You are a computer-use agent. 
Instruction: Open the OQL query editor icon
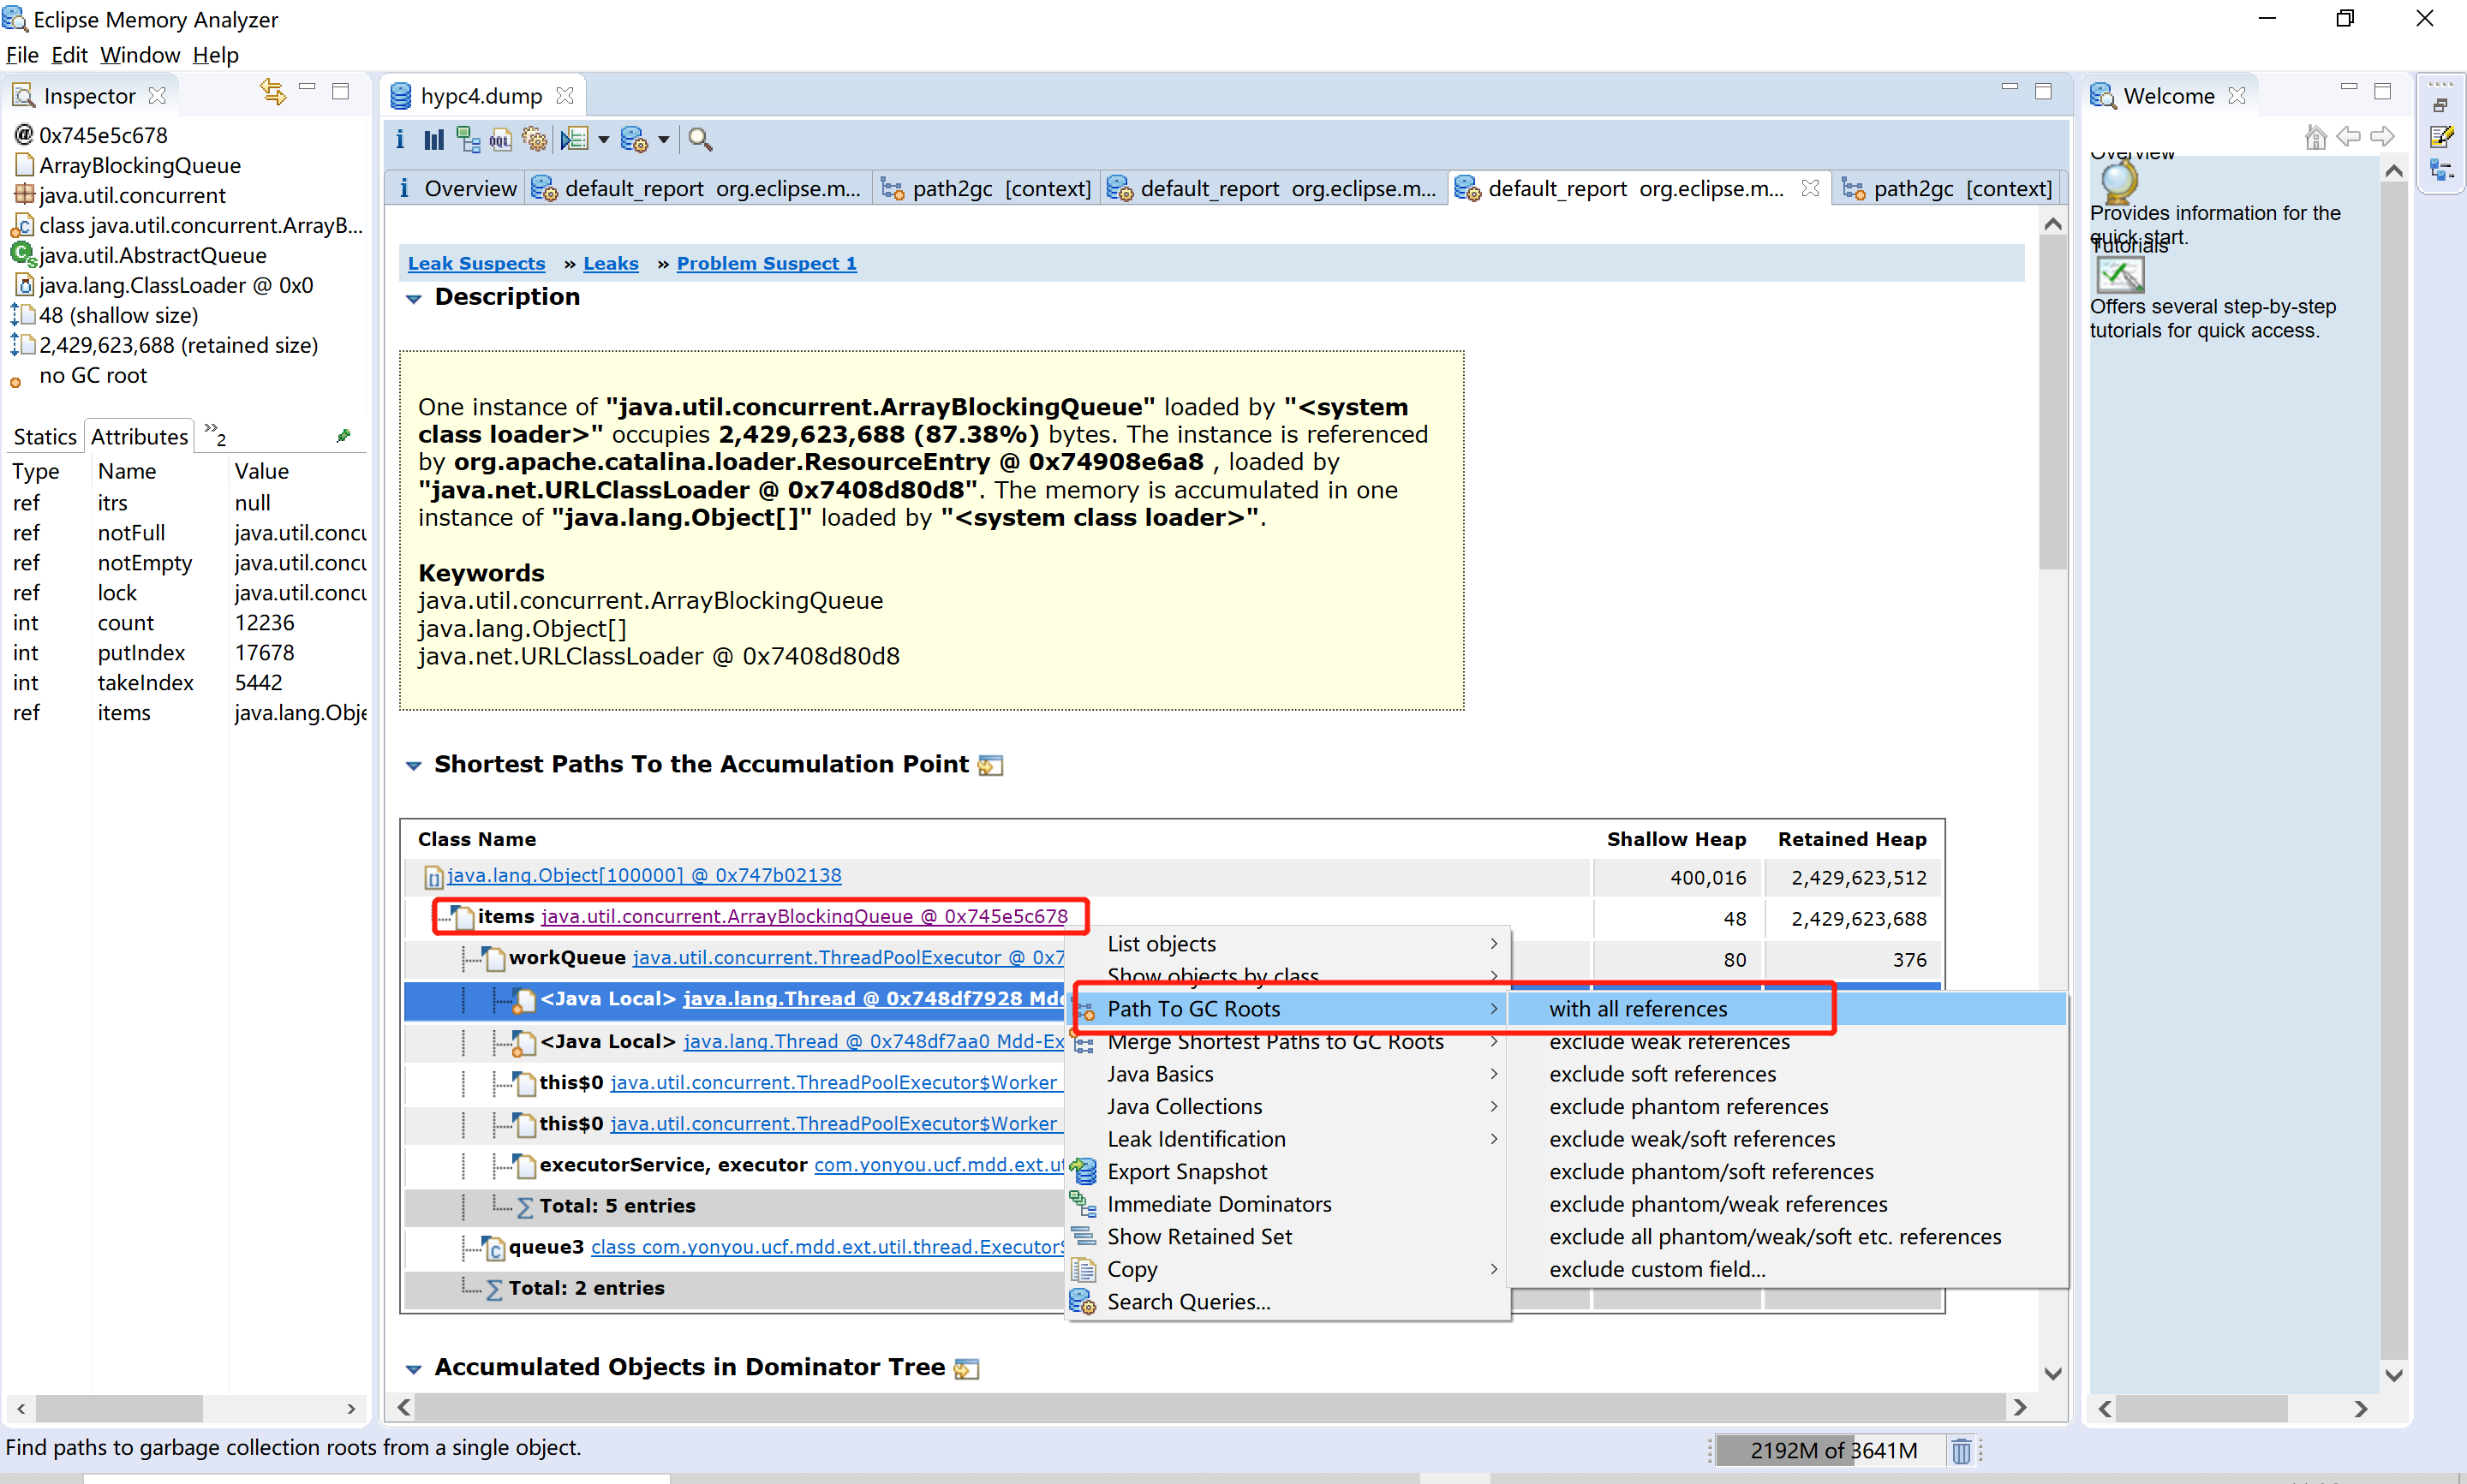coord(500,140)
